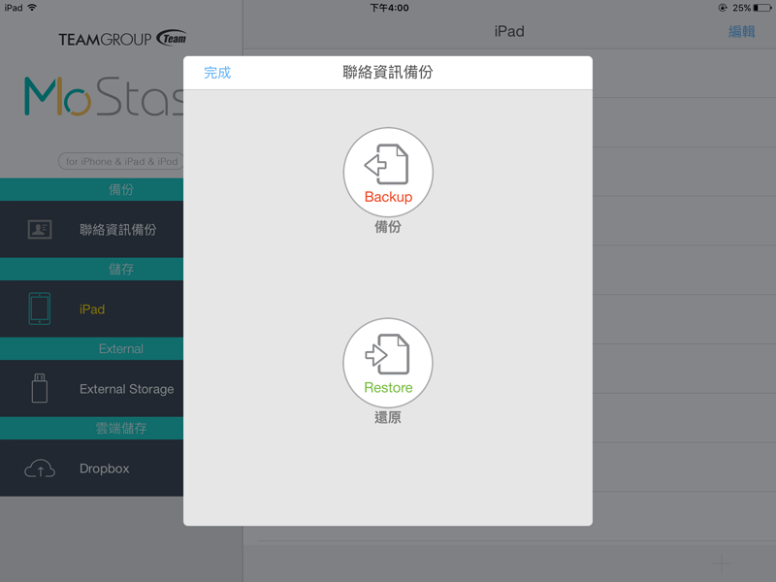Tap 完成 to close the dialog
This screenshot has height=582, width=776.
(217, 73)
